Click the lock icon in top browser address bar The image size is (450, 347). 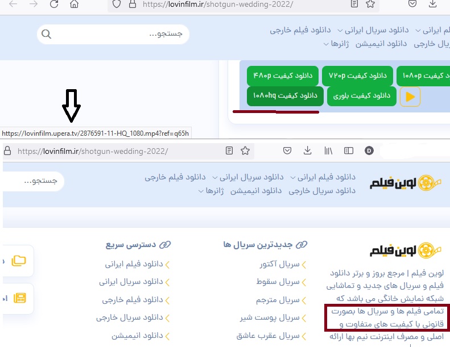point(133,4)
